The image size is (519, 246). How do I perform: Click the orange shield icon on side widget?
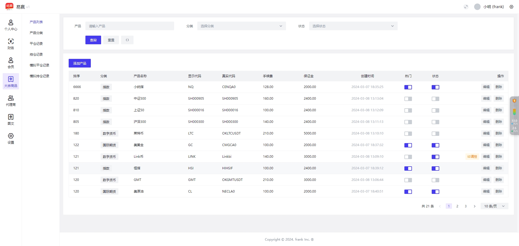pyautogui.click(x=514, y=101)
